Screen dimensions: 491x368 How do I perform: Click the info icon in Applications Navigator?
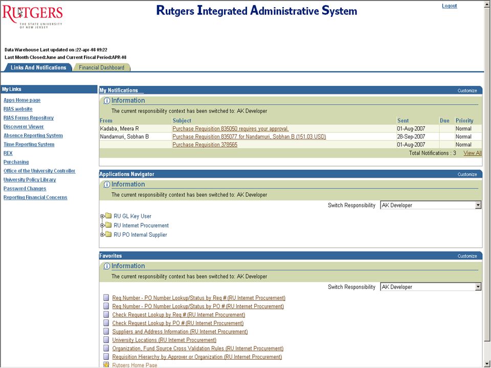[107, 185]
